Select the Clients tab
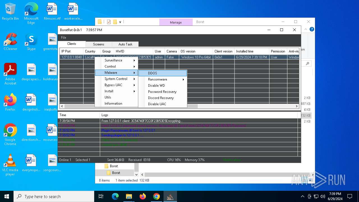Screen dimensions: 359x202 point(72,44)
